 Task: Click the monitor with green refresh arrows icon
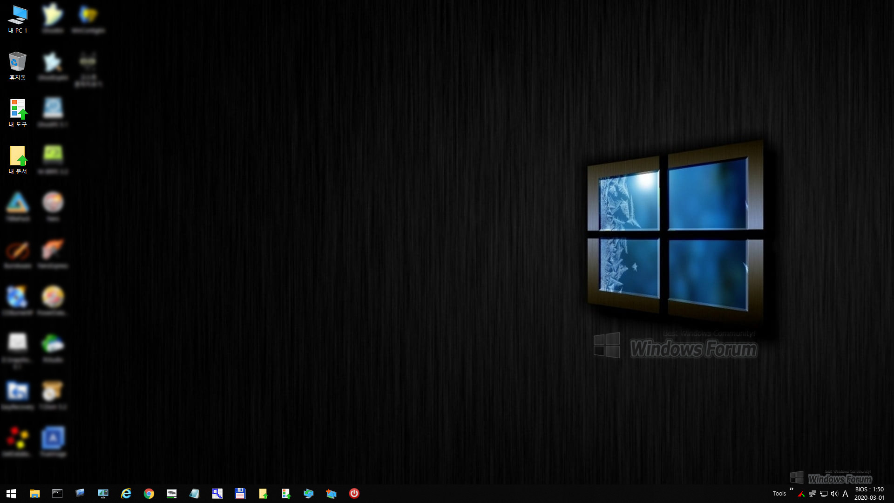[308, 493]
